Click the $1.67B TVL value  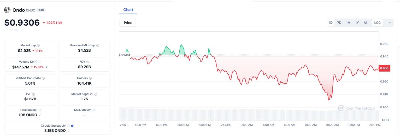click(30, 99)
